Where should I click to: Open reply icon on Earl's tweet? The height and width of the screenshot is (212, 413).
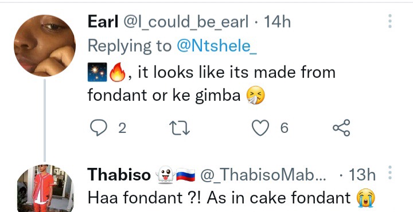click(99, 128)
